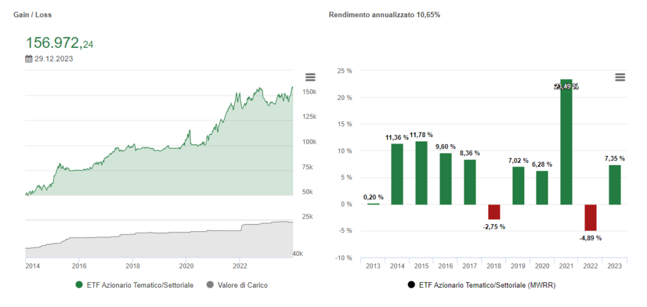Click the red 2018 bar at -2,75 %
Screen dimensions: 647x307
pyautogui.click(x=494, y=212)
